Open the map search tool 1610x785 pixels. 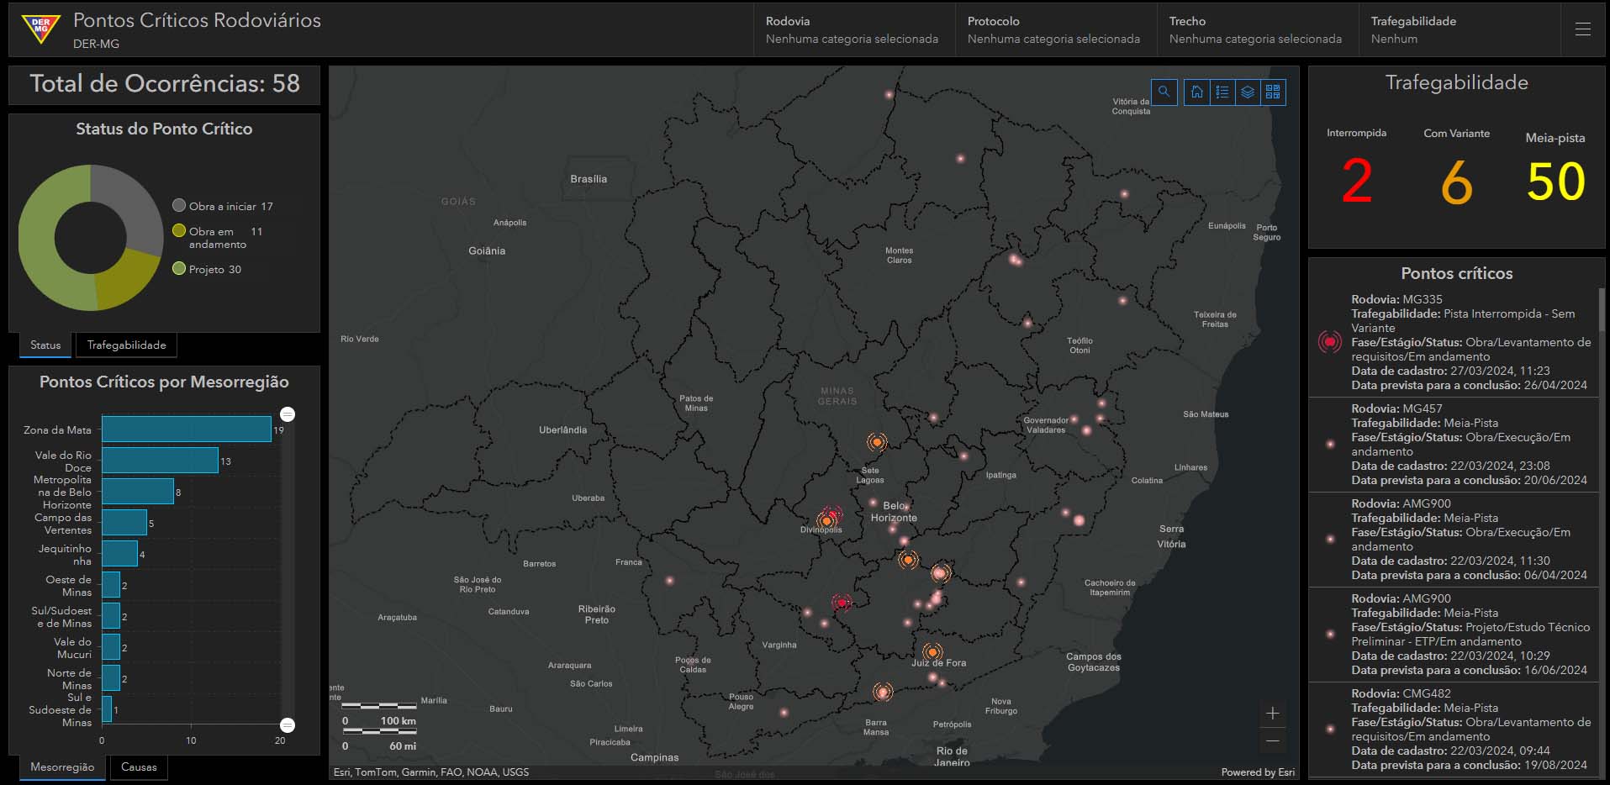click(x=1164, y=92)
